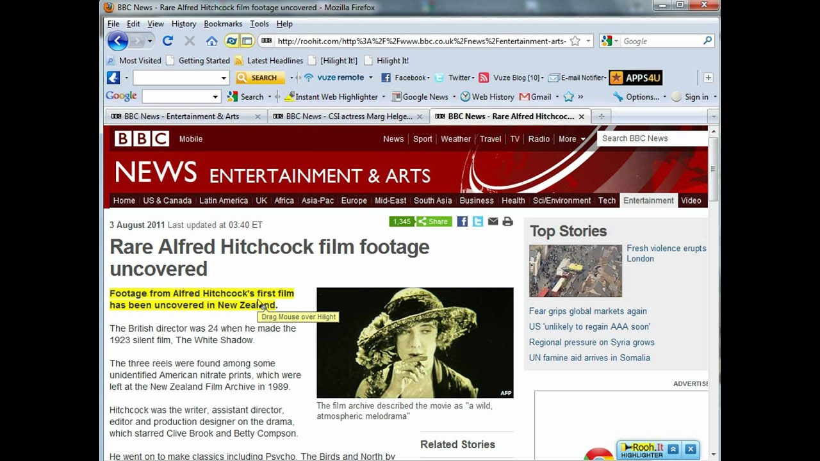This screenshot has width=820, height=461.
Task: Click the sidebar panel icon beside the URL bar
Action: pyautogui.click(x=247, y=41)
